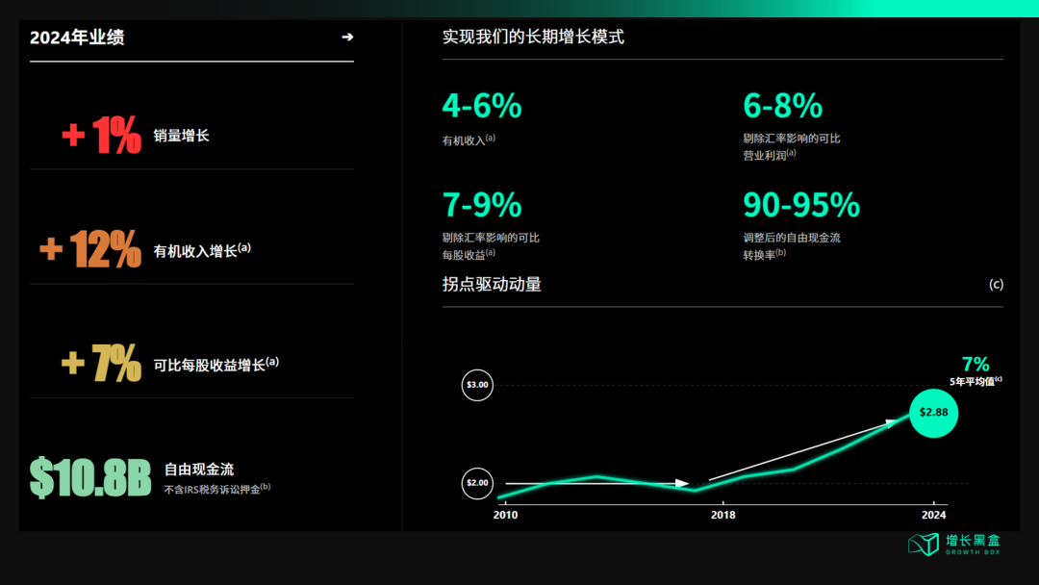Expand the 拐点驱动动量 section
The height and width of the screenshot is (585, 1039).
[491, 284]
